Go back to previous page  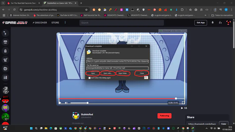click(x=3, y=10)
